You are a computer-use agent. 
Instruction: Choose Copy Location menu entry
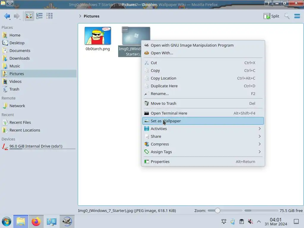click(x=203, y=78)
